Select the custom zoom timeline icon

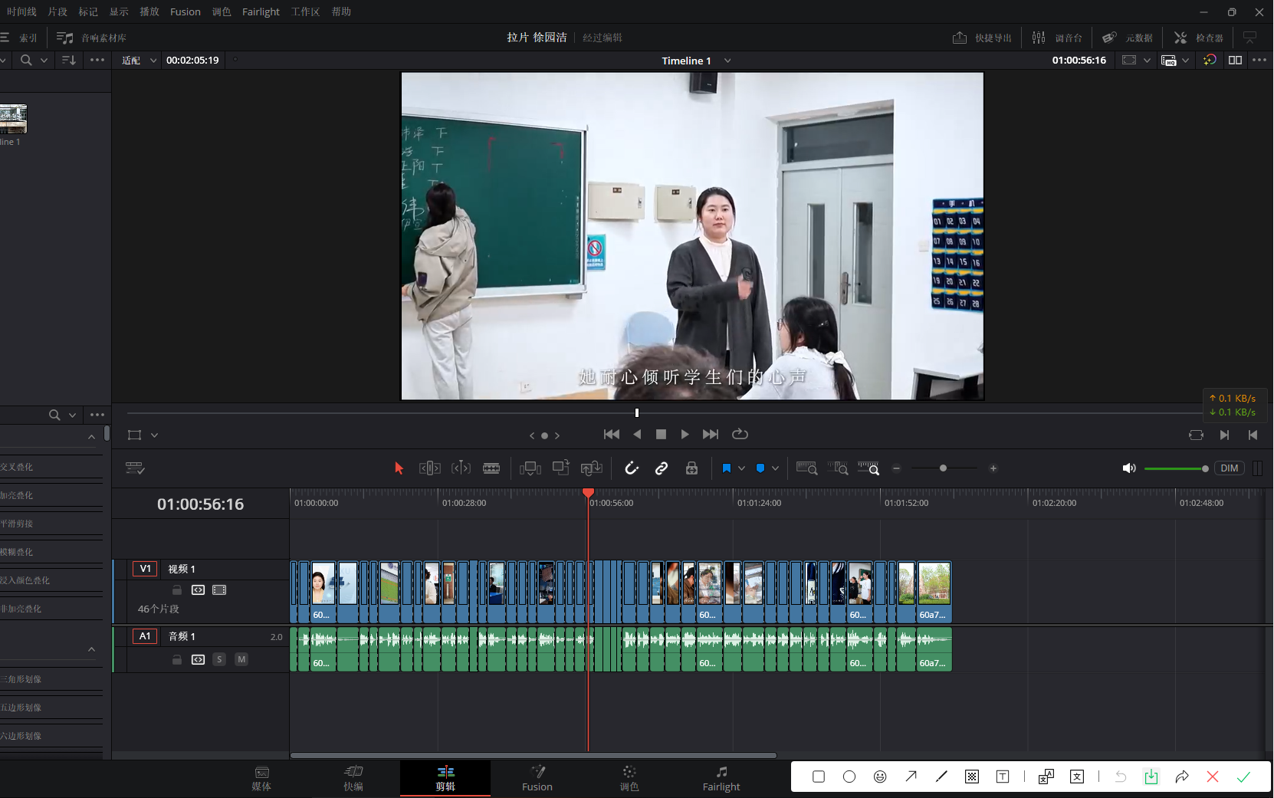pyautogui.click(x=868, y=468)
